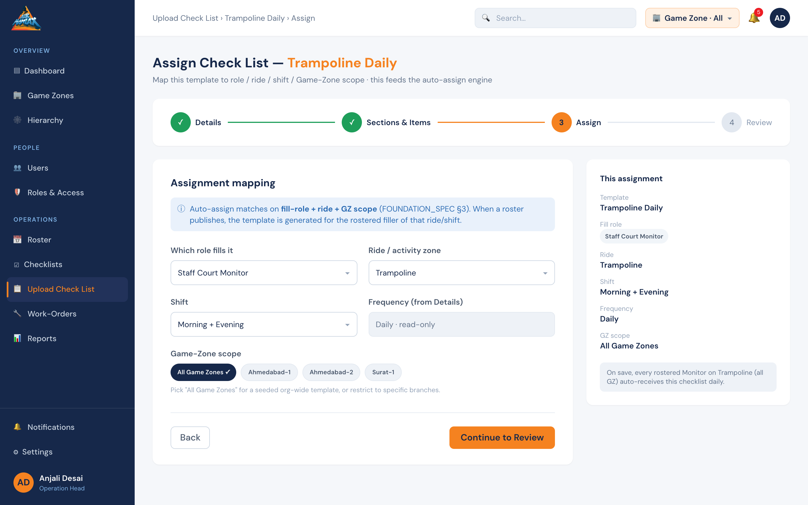The height and width of the screenshot is (505, 808).
Task: Click the All Game Zones summary value
Action: point(629,346)
